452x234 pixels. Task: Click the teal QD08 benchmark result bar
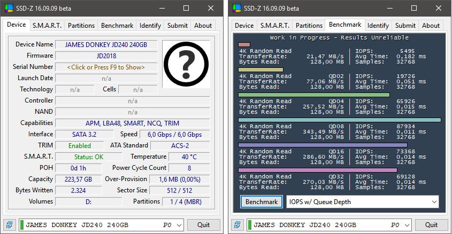coord(340,120)
